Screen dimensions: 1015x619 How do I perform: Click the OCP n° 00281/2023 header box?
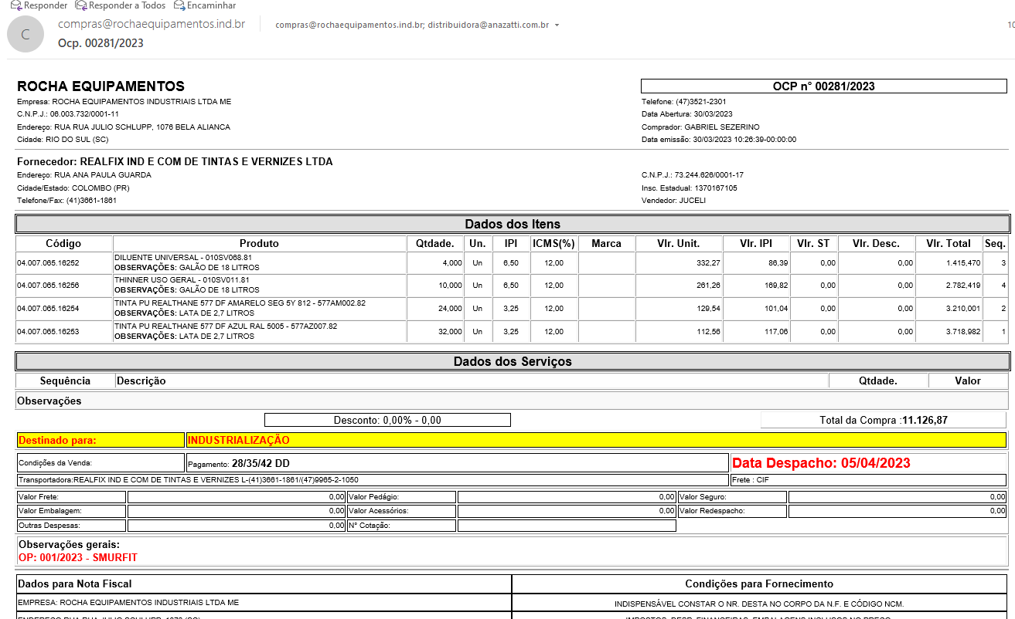(823, 86)
